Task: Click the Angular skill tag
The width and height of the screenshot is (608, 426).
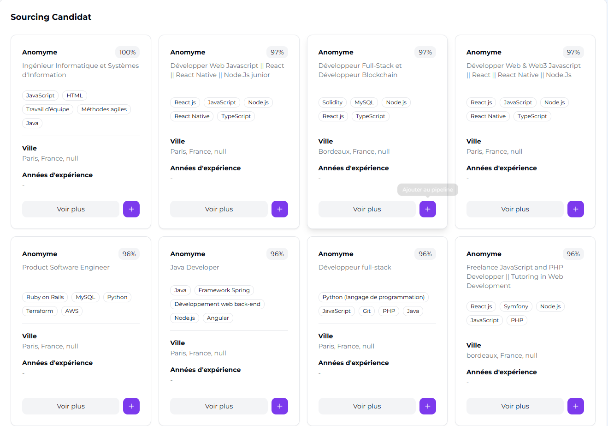Action: (x=218, y=318)
